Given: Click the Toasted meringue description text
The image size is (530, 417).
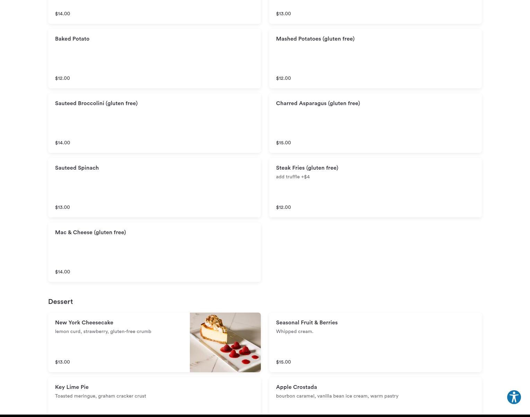Looking at the screenshot, I should tap(100, 396).
